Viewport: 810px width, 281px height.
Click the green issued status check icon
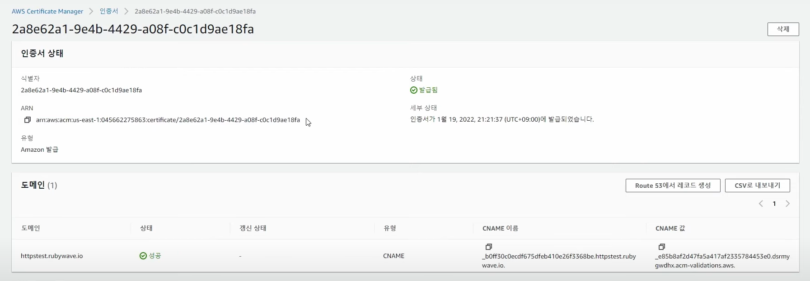(x=413, y=90)
